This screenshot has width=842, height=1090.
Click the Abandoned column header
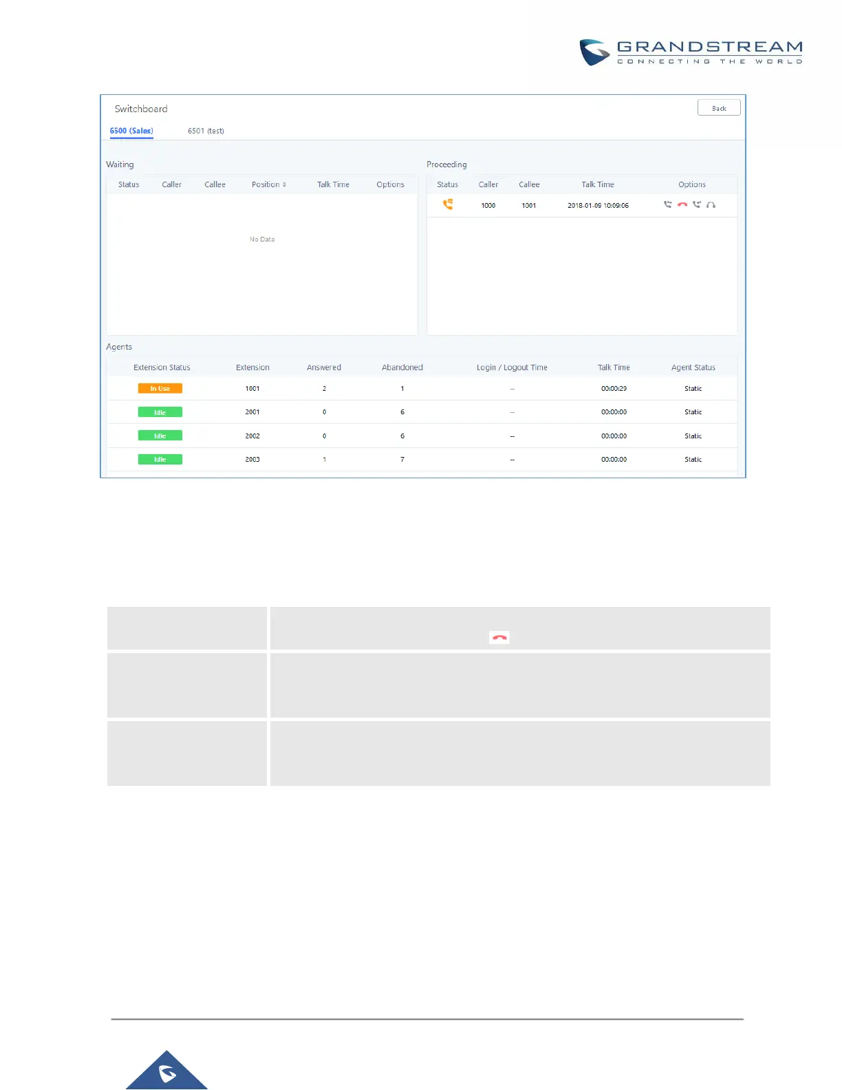pos(402,367)
